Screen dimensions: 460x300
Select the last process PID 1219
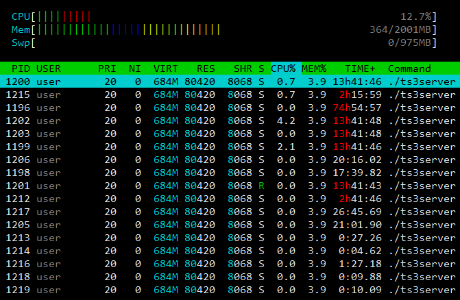[230, 290]
